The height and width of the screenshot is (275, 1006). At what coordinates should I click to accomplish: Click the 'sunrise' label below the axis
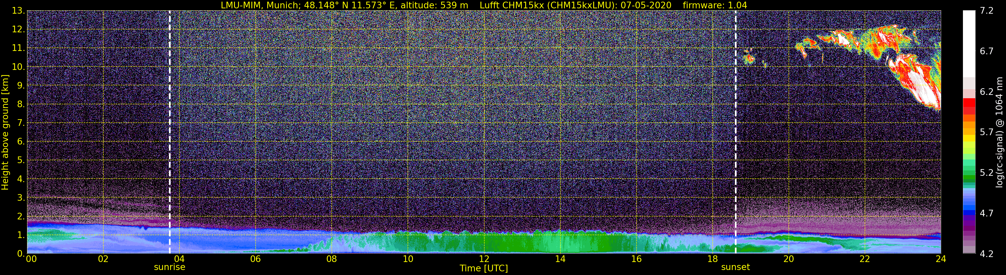(170, 267)
